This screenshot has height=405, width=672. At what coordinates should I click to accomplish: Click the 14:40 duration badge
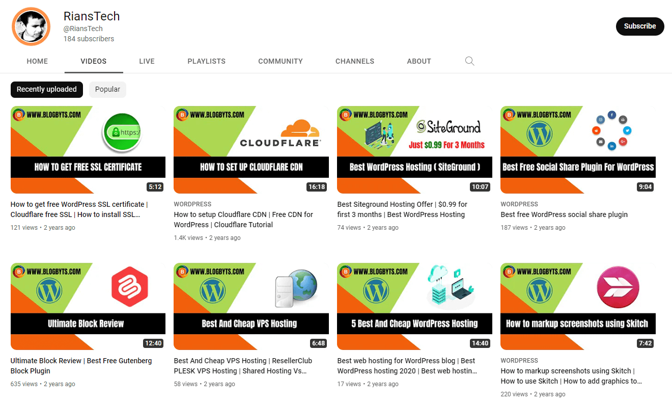[x=480, y=343]
